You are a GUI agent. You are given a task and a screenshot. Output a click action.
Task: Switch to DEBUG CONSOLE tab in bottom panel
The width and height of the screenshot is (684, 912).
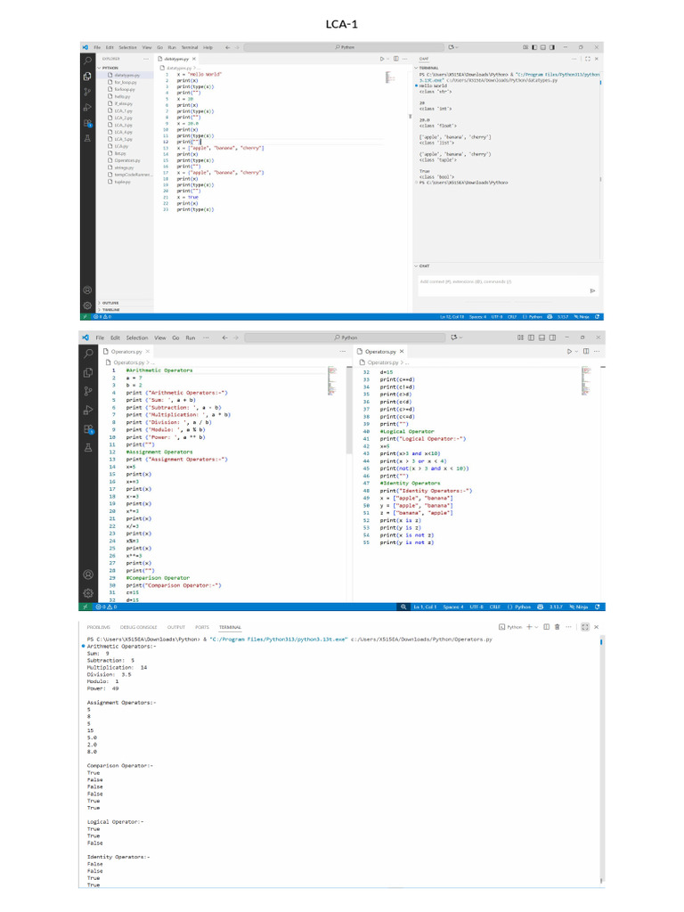(138, 627)
